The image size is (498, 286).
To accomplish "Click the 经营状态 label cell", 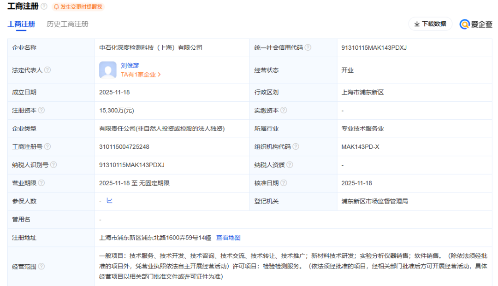I will pyautogui.click(x=293, y=70).
